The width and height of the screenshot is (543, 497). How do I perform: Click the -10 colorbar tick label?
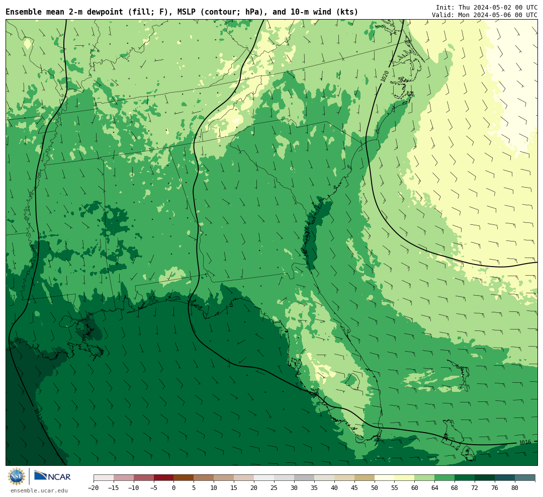[133, 487]
